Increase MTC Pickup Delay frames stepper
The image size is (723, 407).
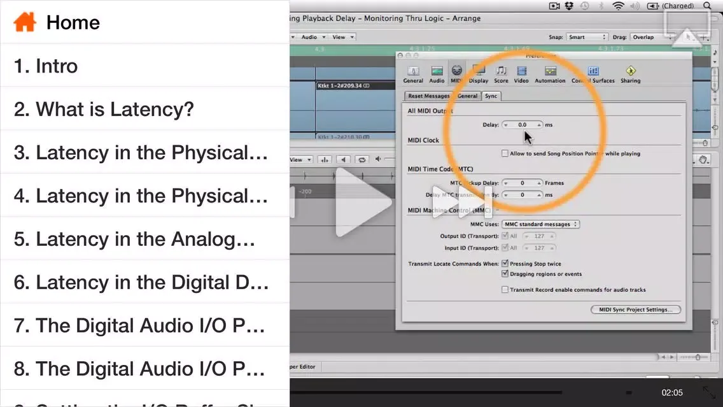tap(538, 183)
